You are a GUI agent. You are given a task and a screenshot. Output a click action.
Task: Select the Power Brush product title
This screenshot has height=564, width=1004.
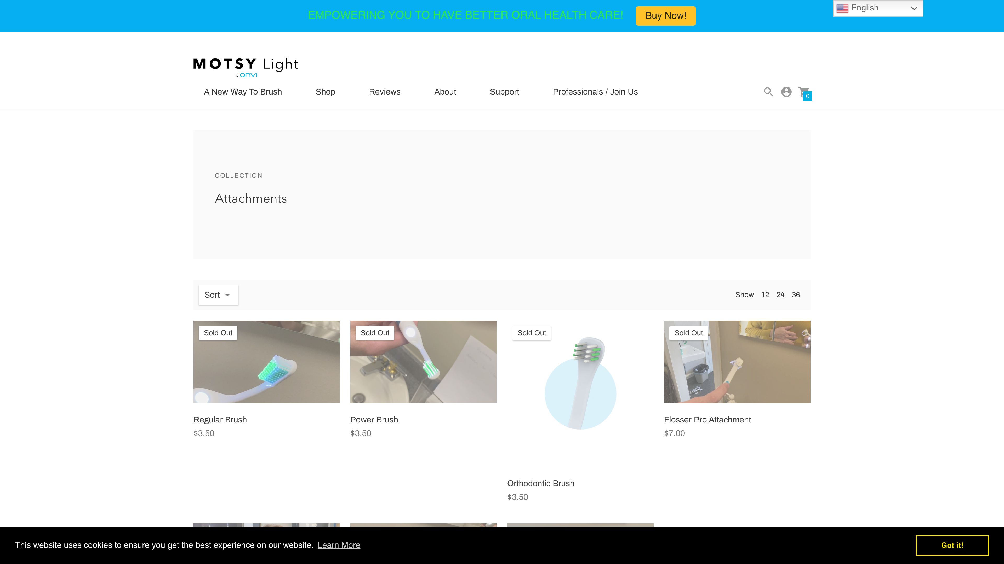374,420
